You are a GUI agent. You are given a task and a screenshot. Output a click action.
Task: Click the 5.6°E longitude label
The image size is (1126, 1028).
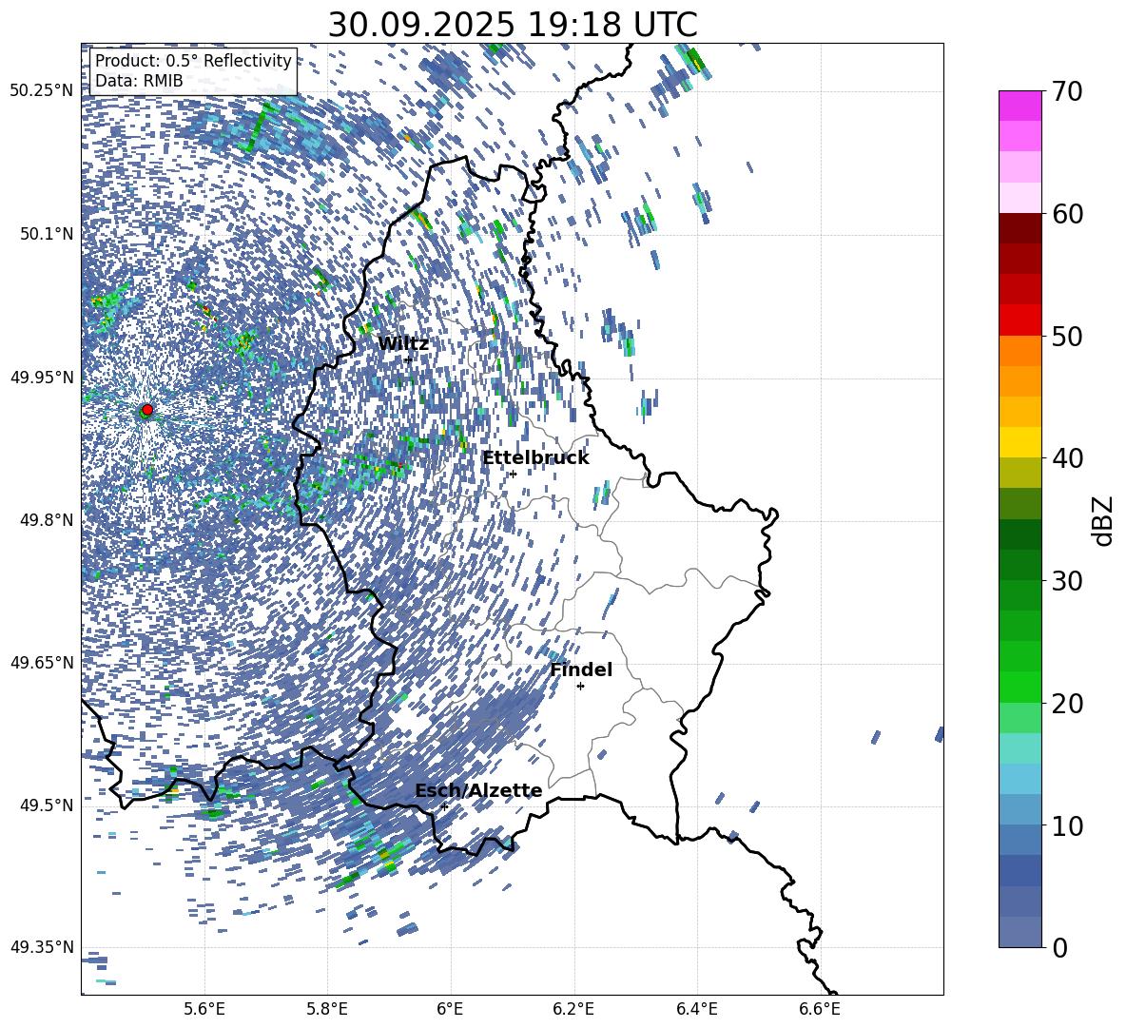pyautogui.click(x=204, y=1010)
